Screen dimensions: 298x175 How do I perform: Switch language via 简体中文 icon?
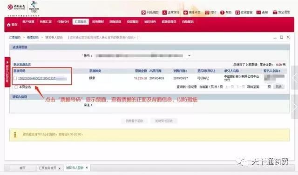coord(185,13)
